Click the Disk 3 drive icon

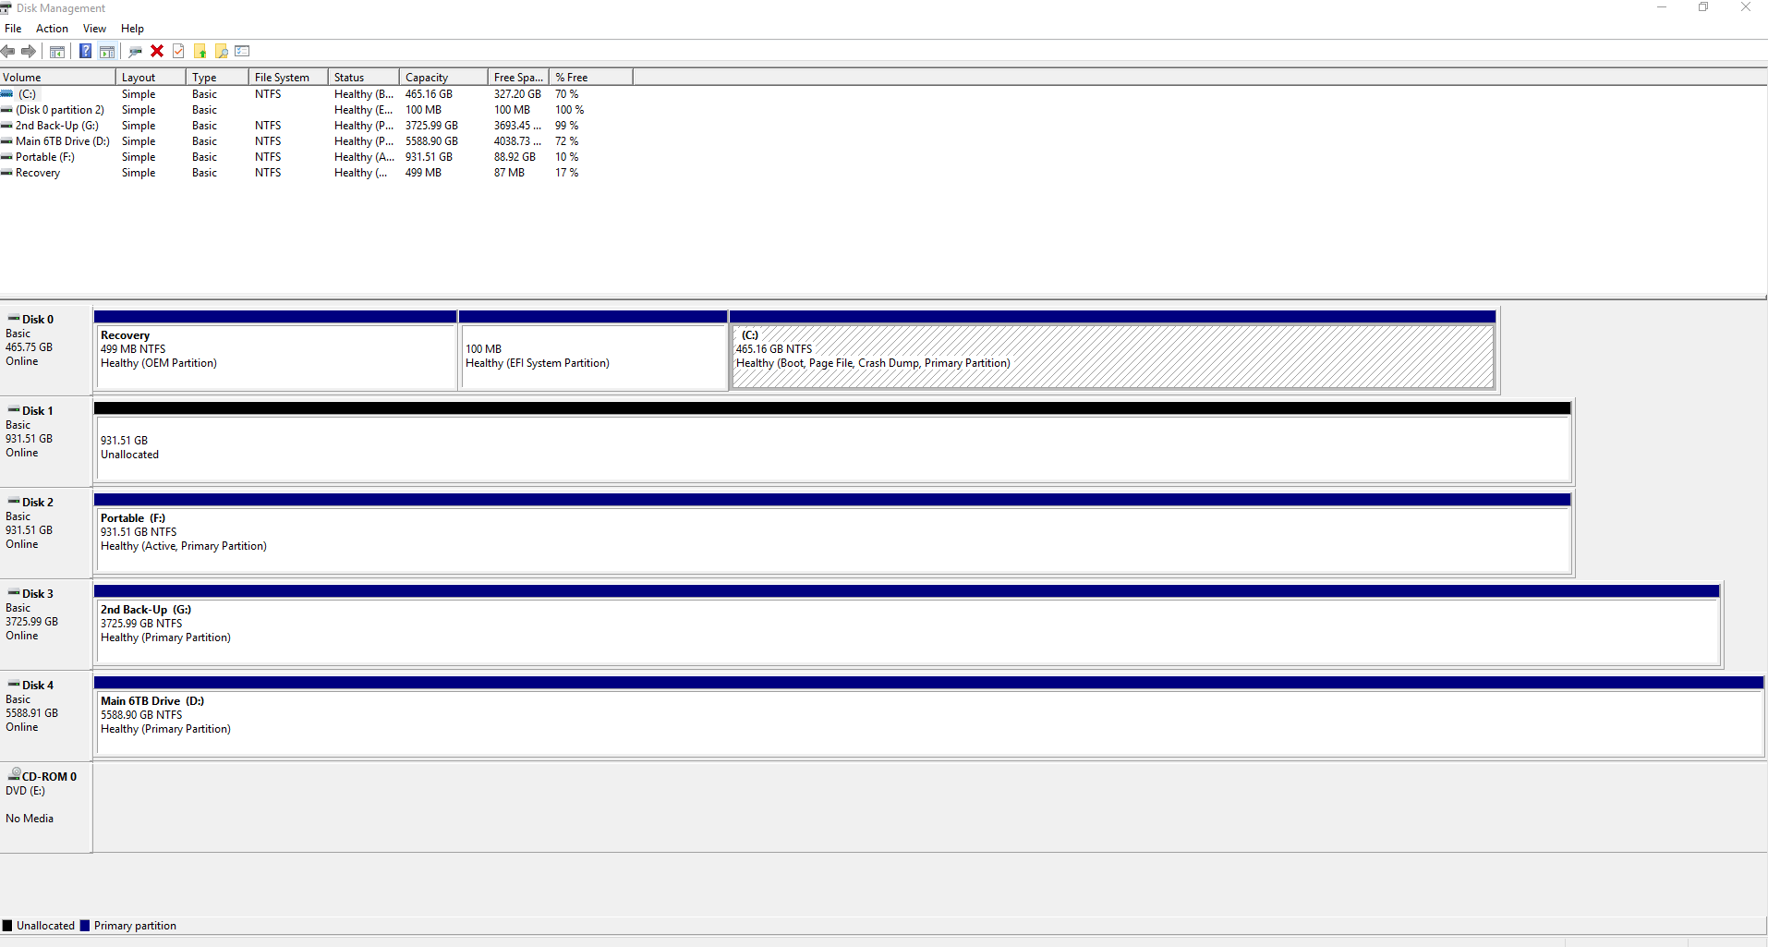(x=14, y=593)
